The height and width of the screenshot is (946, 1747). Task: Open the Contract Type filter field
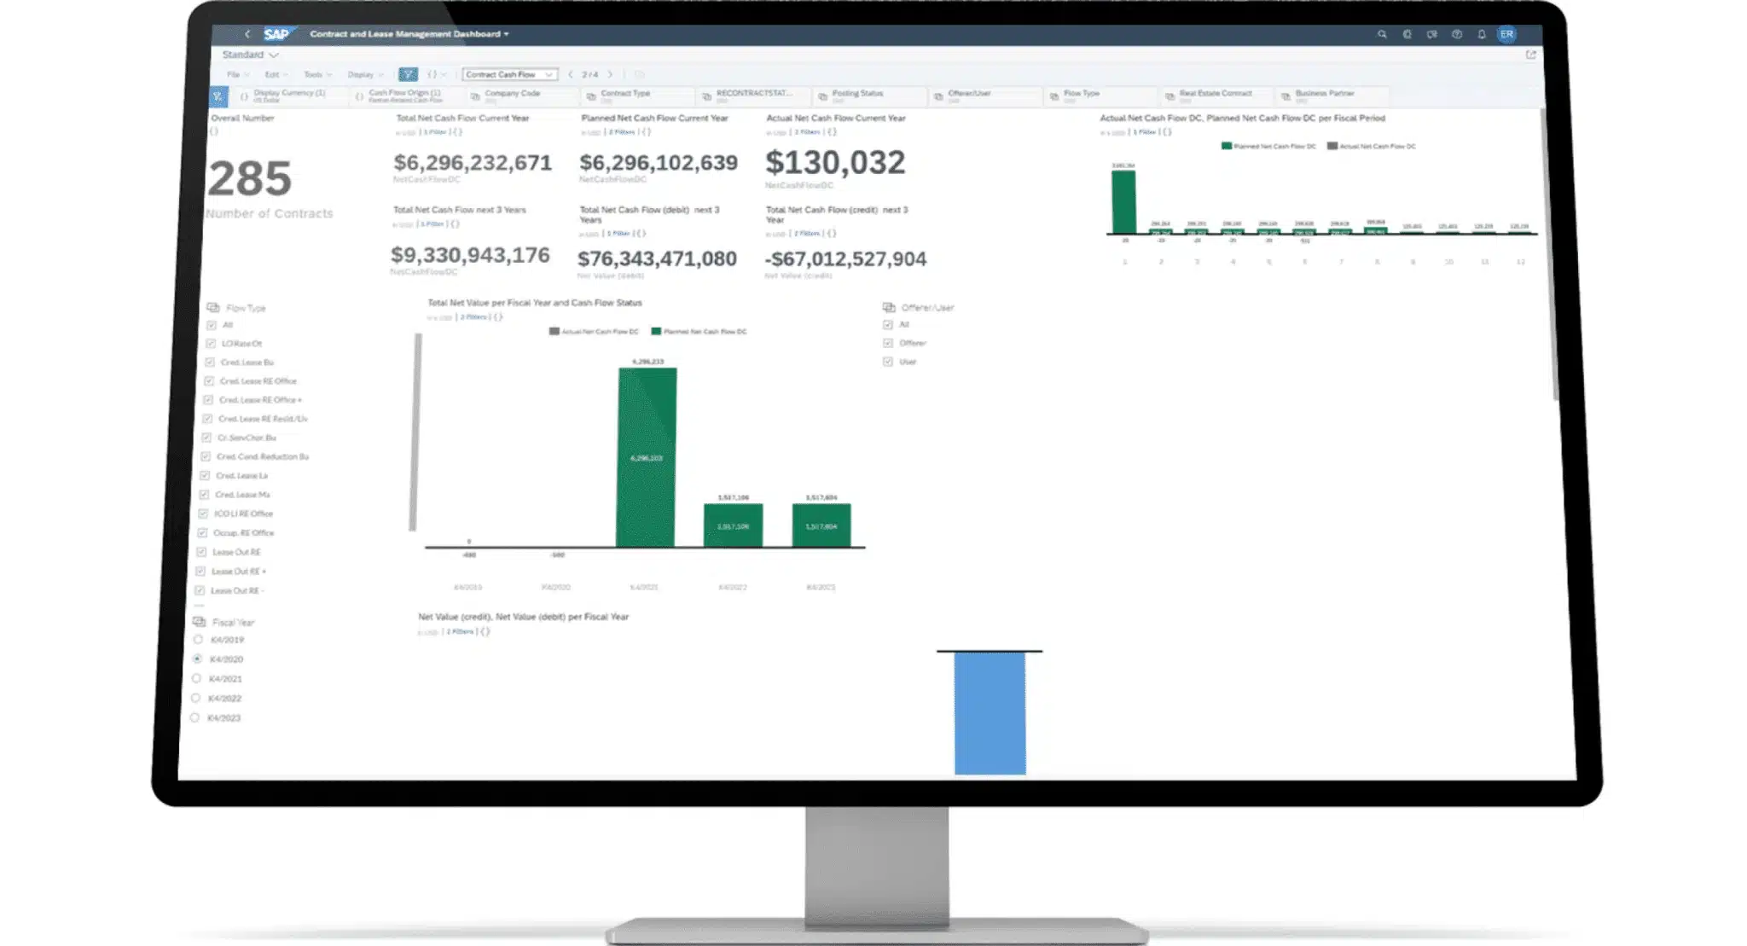[x=636, y=96]
